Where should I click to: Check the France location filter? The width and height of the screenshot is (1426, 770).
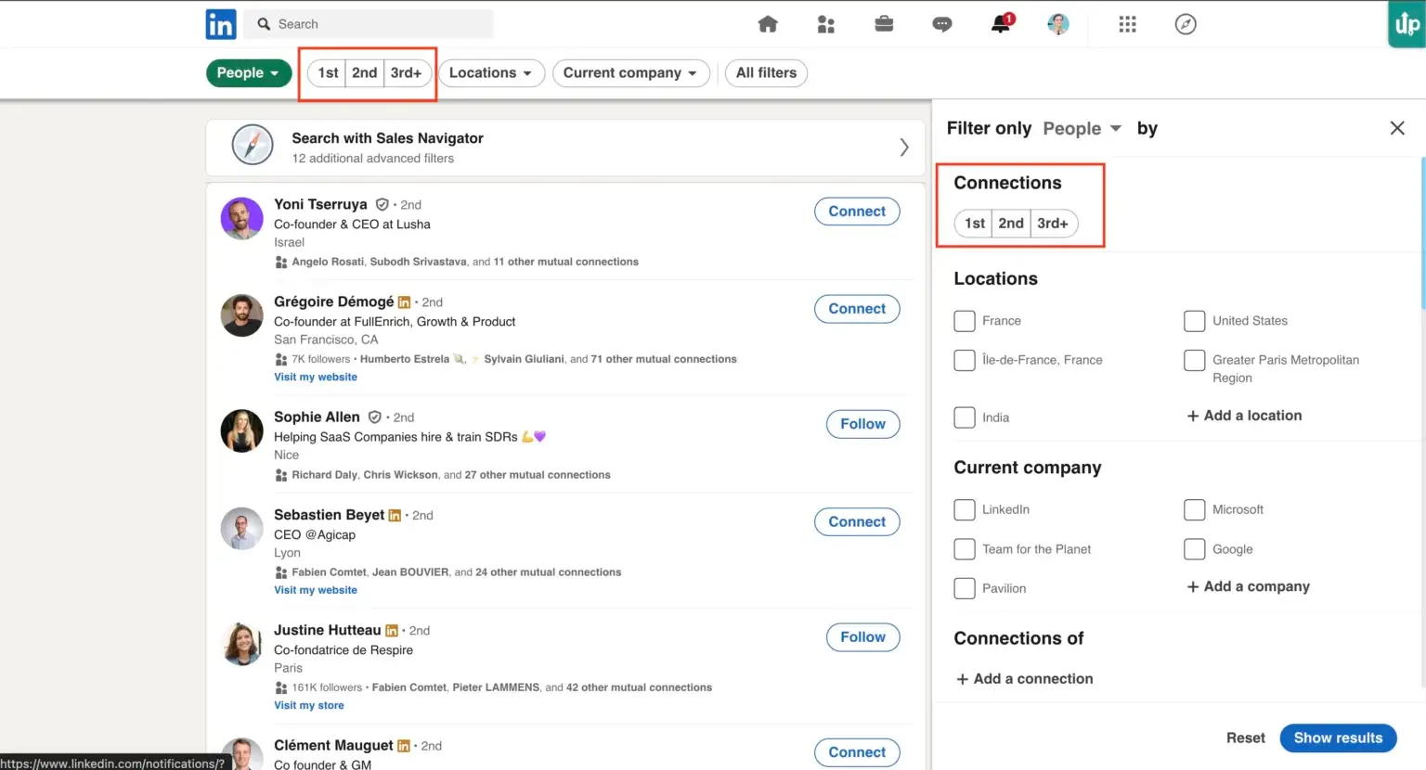tap(965, 321)
